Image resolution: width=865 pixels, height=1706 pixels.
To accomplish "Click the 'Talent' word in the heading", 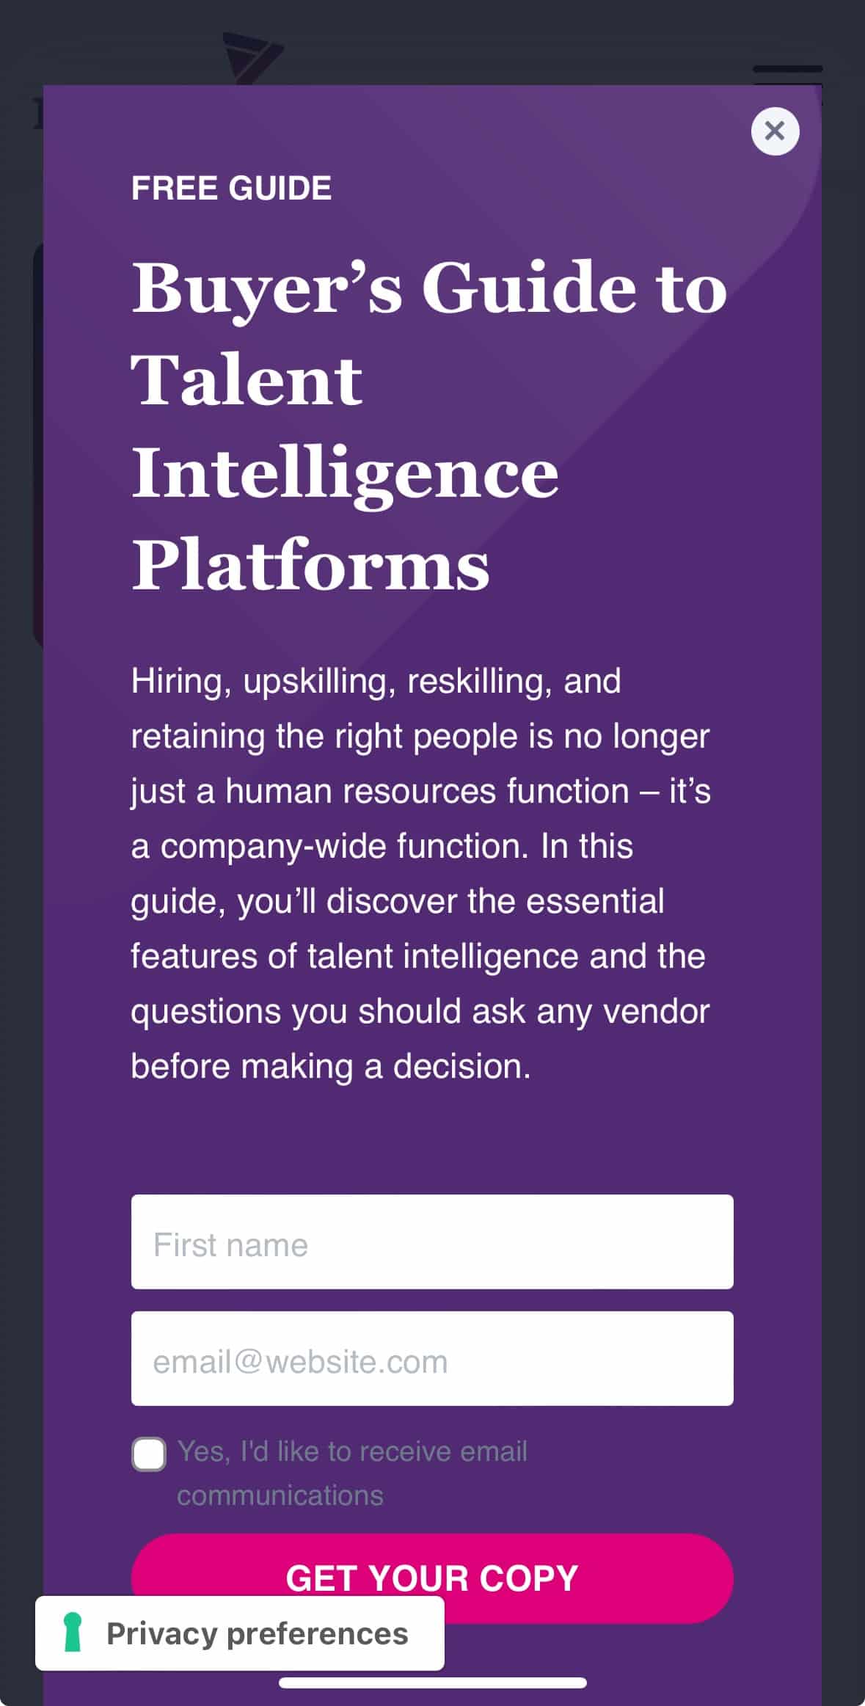I will (x=247, y=379).
